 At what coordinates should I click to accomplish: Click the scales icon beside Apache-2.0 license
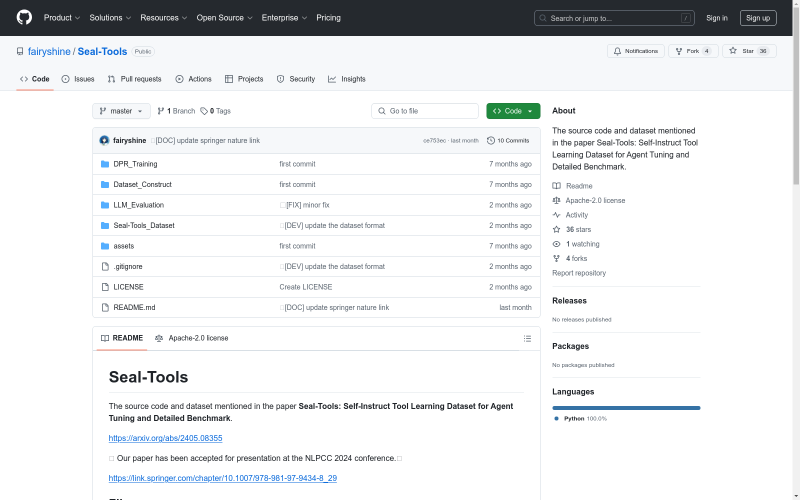556,200
